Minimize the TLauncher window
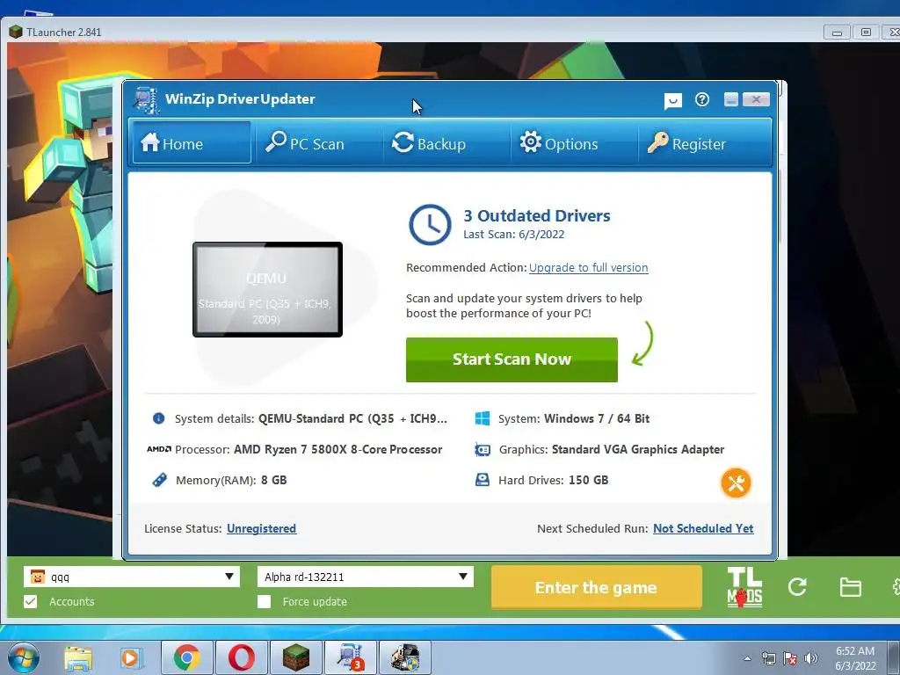 pyautogui.click(x=837, y=33)
